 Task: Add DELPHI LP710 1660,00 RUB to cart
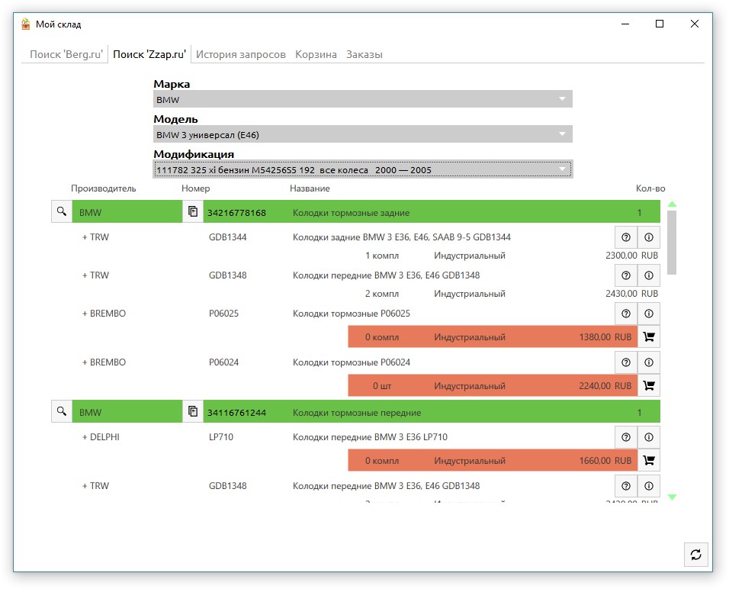click(649, 461)
